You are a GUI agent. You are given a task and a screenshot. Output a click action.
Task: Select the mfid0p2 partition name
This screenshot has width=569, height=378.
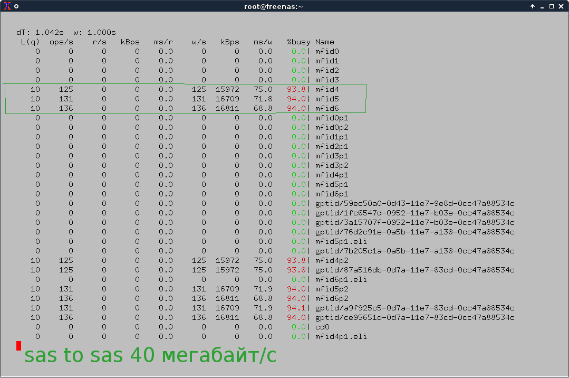point(332,127)
